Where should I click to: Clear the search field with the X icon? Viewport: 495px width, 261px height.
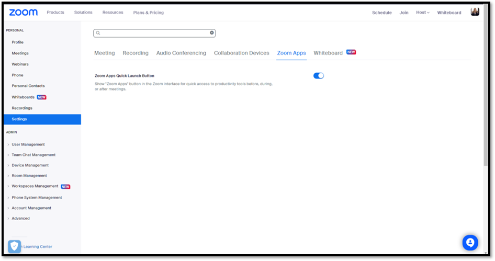[212, 33]
